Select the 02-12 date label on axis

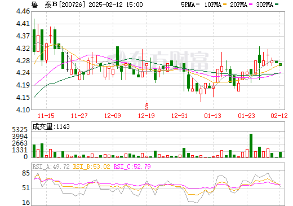279,116
